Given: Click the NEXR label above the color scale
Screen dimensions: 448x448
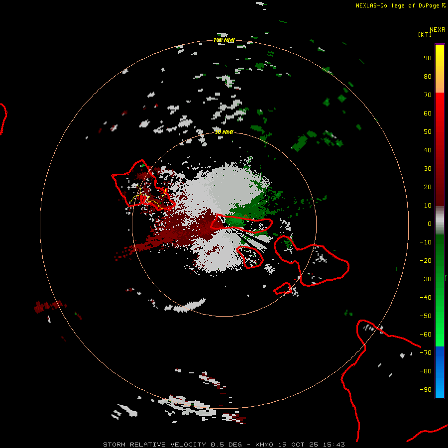Looking at the screenshot, I should (x=438, y=30).
